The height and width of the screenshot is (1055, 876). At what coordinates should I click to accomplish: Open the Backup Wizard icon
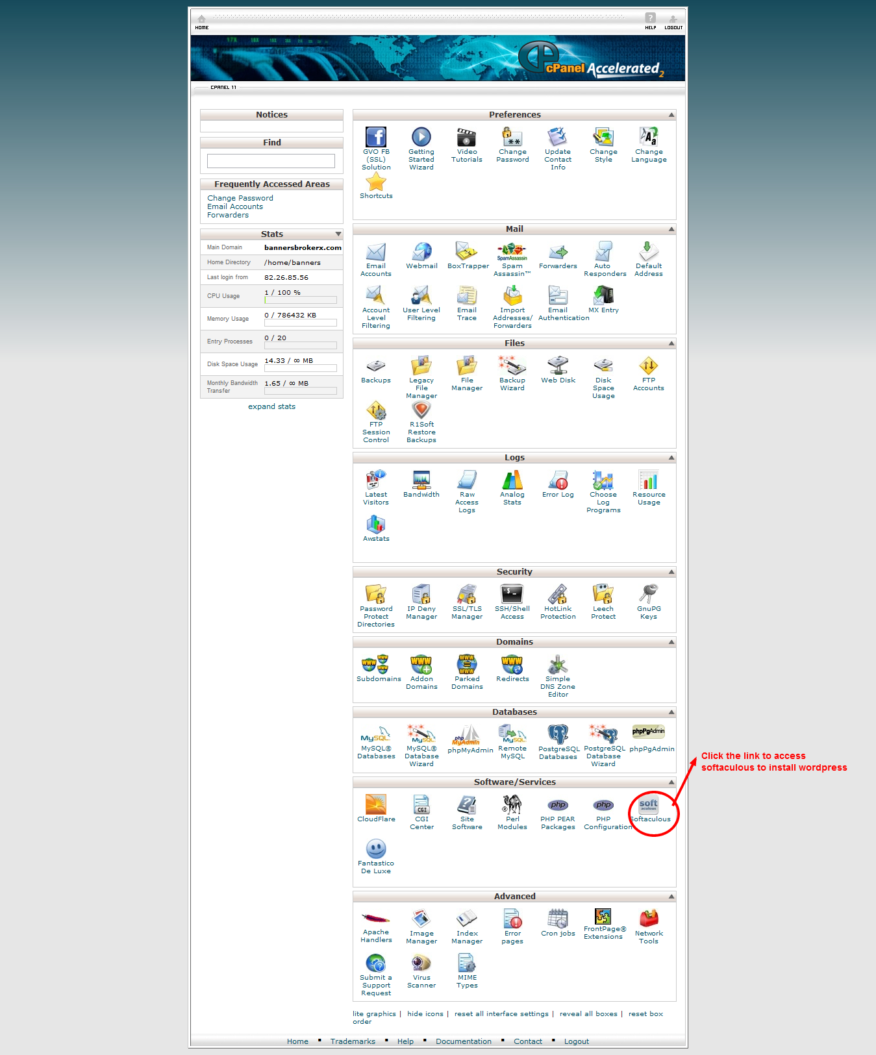(x=512, y=366)
